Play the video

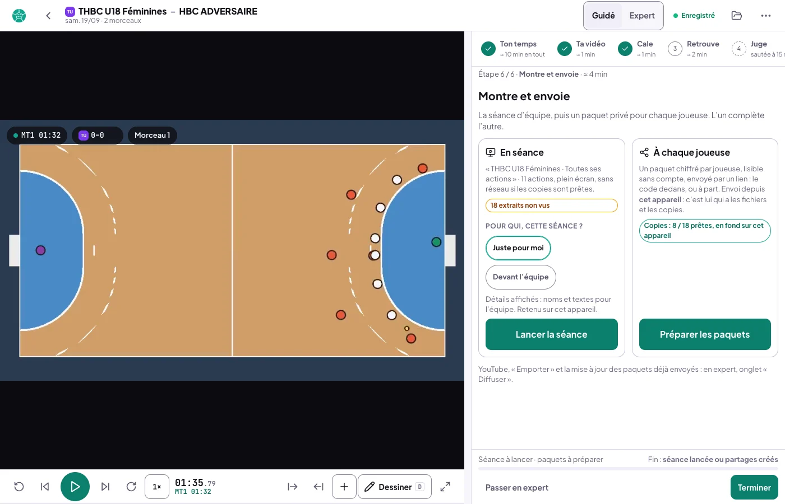75,487
